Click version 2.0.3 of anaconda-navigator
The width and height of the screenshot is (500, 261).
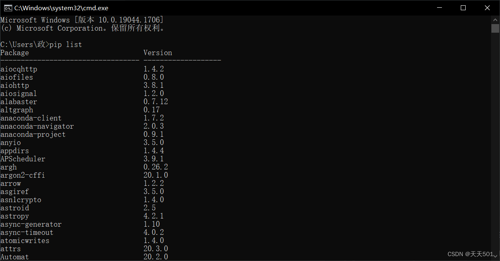pos(154,126)
